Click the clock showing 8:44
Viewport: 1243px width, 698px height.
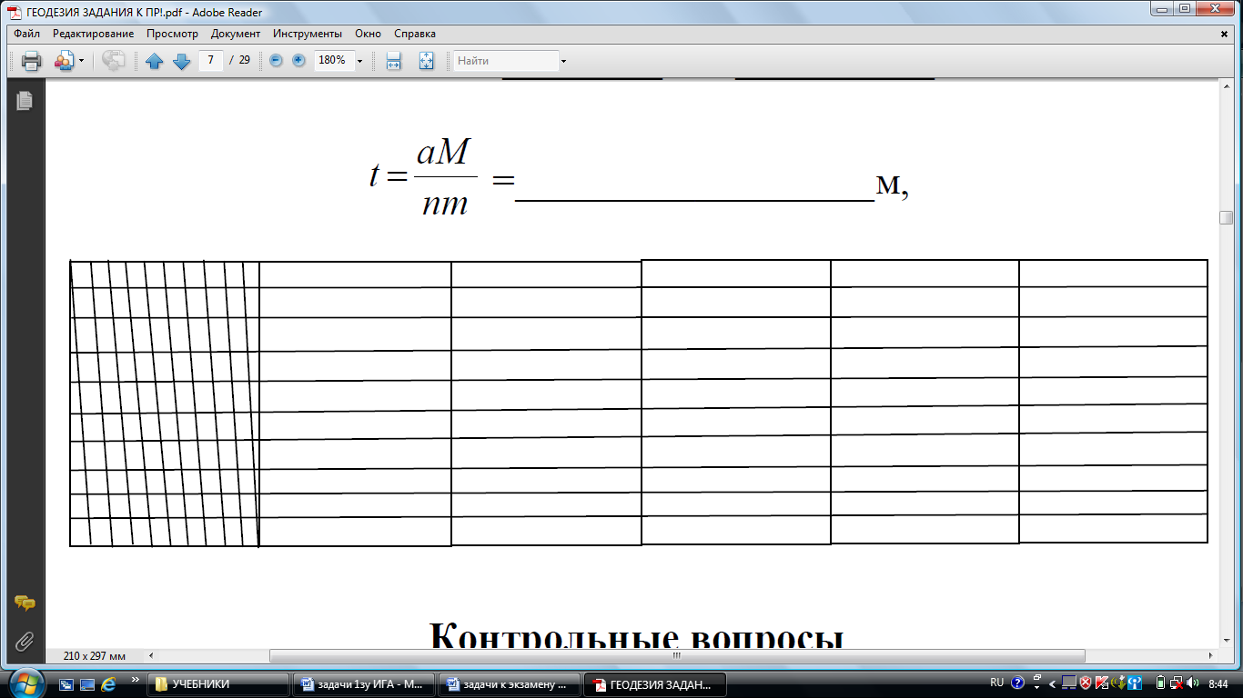[x=1219, y=683]
